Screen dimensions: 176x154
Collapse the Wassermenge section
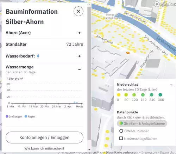(x=80, y=69)
